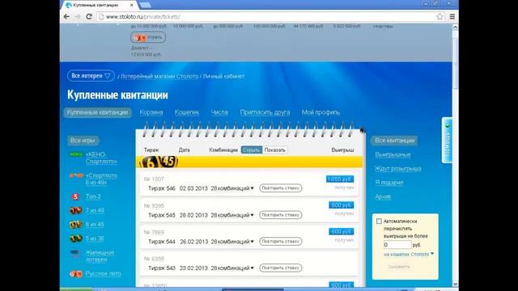This screenshot has height=291, width=518.
Task: Open «КЕНО-Спортлото» link
Action: pyautogui.click(x=101, y=158)
